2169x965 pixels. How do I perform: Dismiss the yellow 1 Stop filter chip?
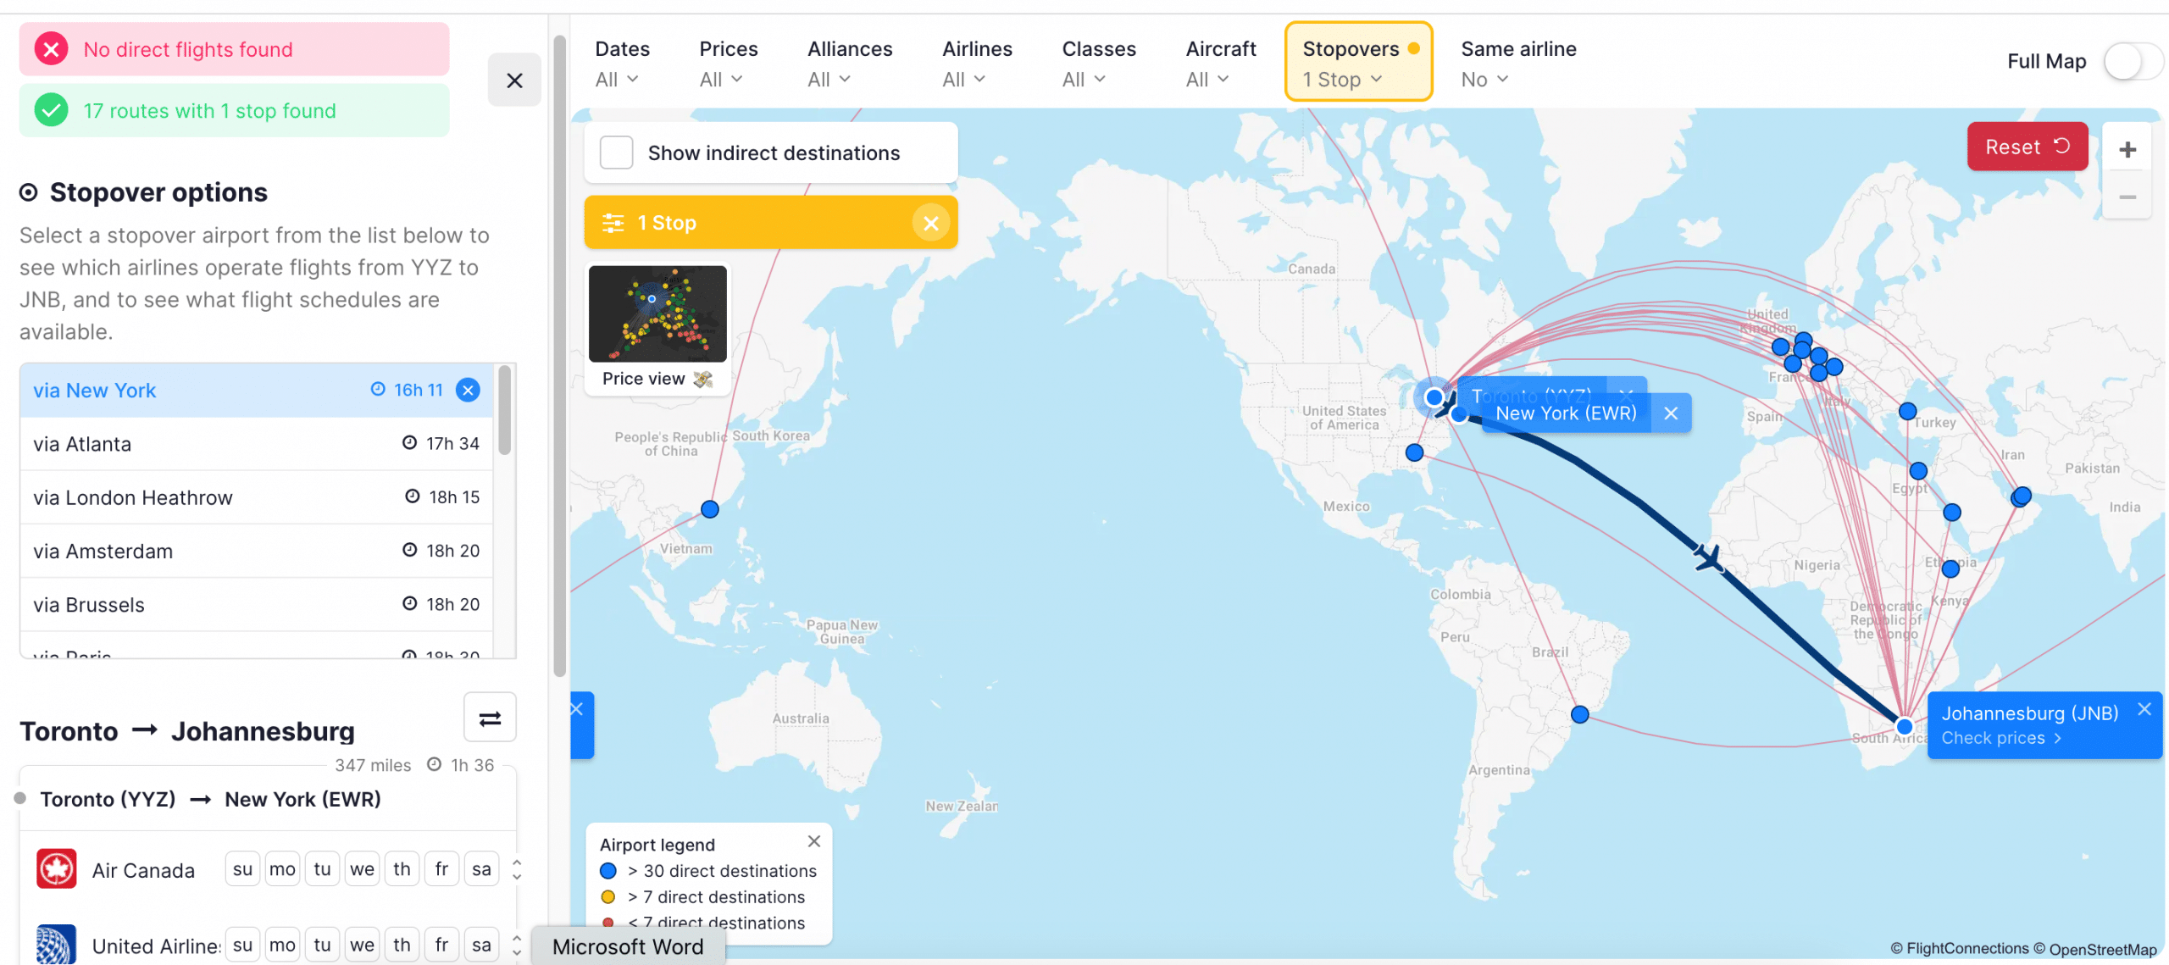coord(930,223)
